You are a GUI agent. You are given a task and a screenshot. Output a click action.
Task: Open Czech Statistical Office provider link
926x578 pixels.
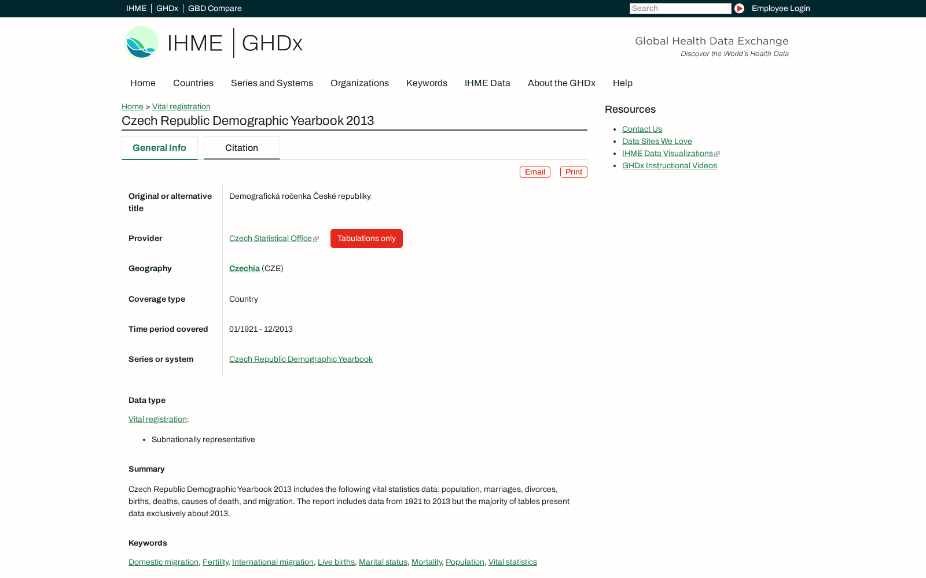tap(270, 239)
